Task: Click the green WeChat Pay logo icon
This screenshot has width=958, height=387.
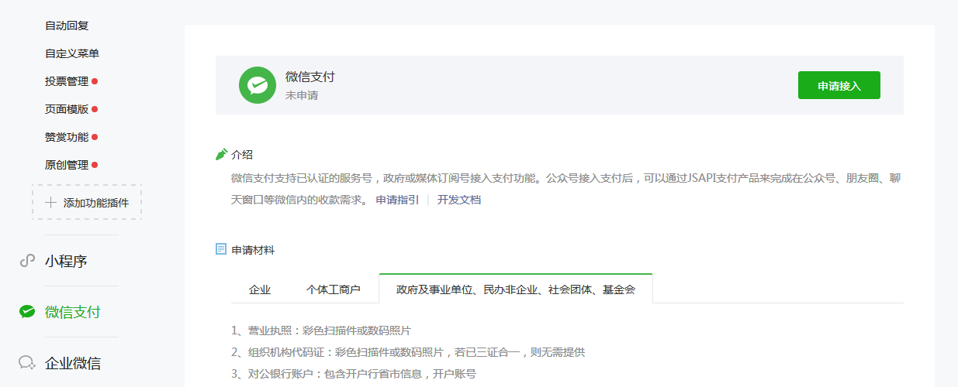Action: 258,85
